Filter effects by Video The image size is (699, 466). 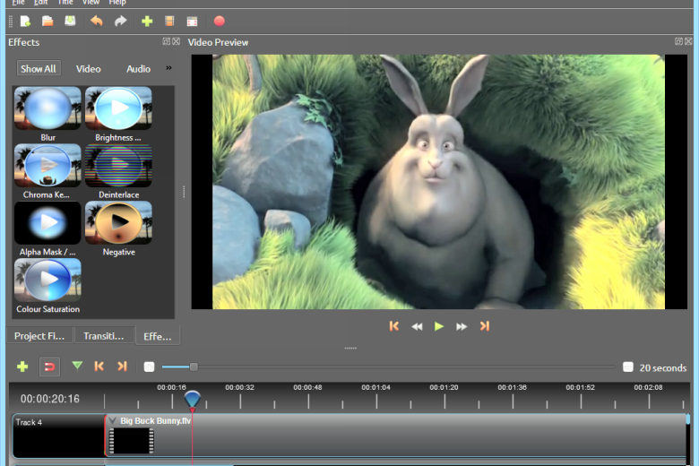(x=88, y=69)
